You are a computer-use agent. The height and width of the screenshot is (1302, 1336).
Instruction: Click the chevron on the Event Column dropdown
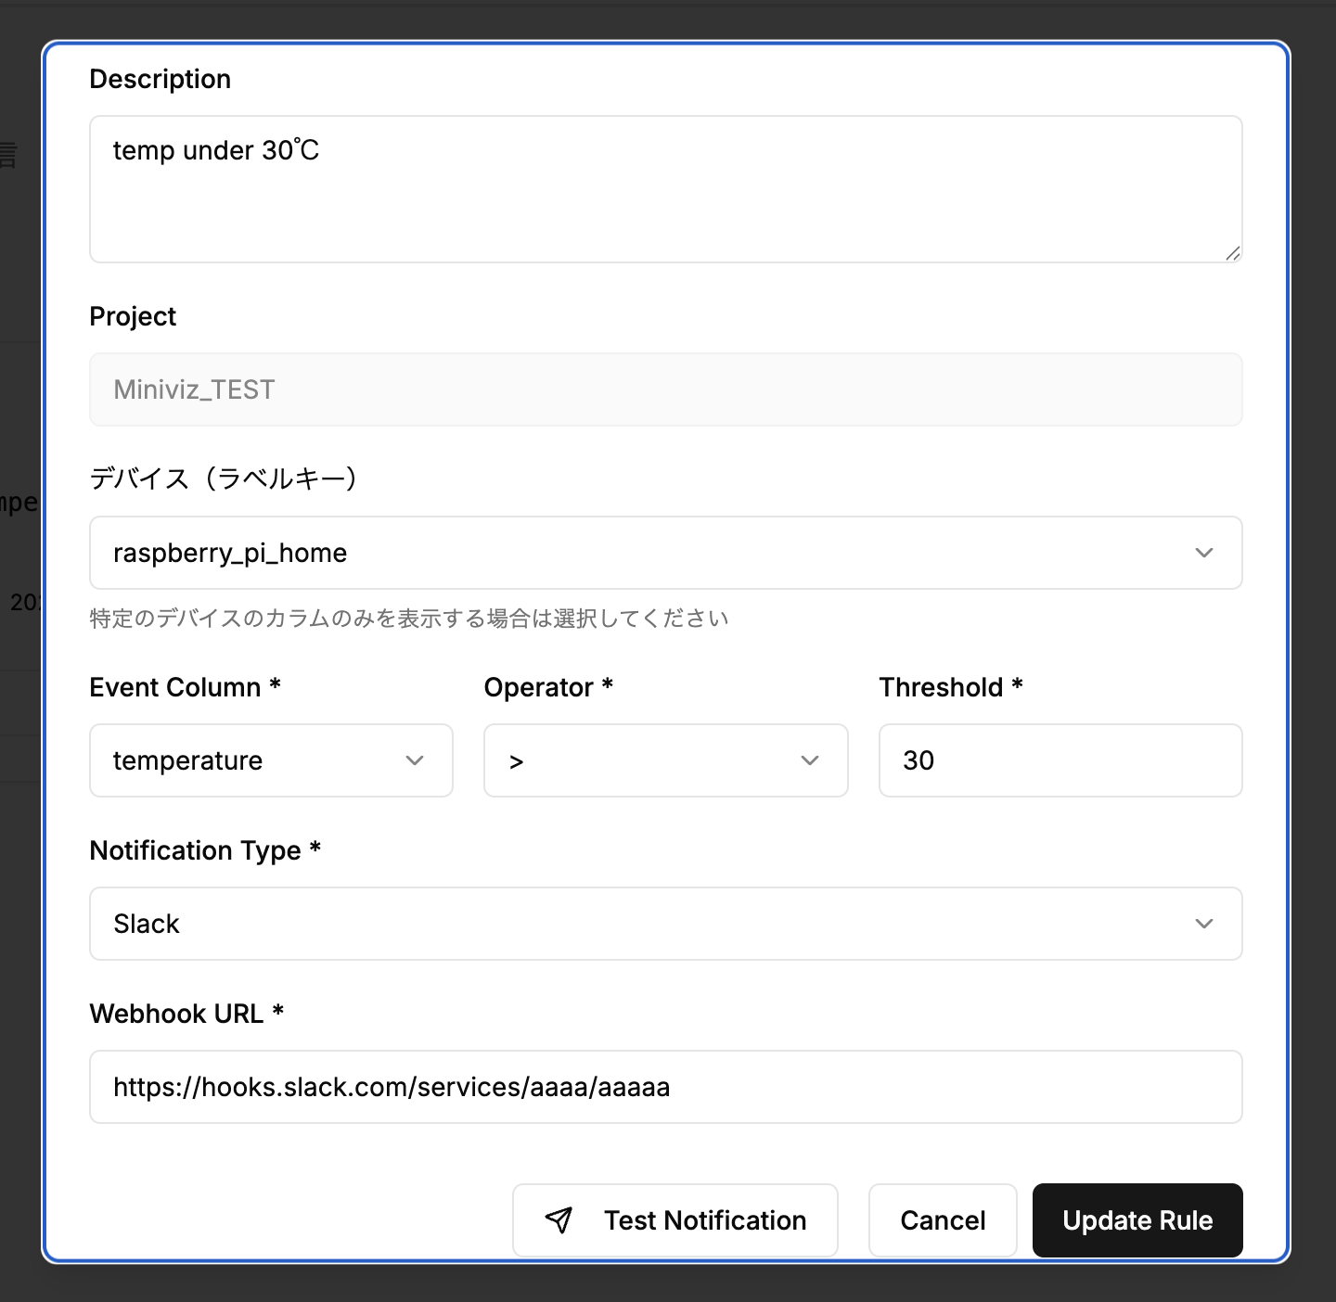[414, 760]
